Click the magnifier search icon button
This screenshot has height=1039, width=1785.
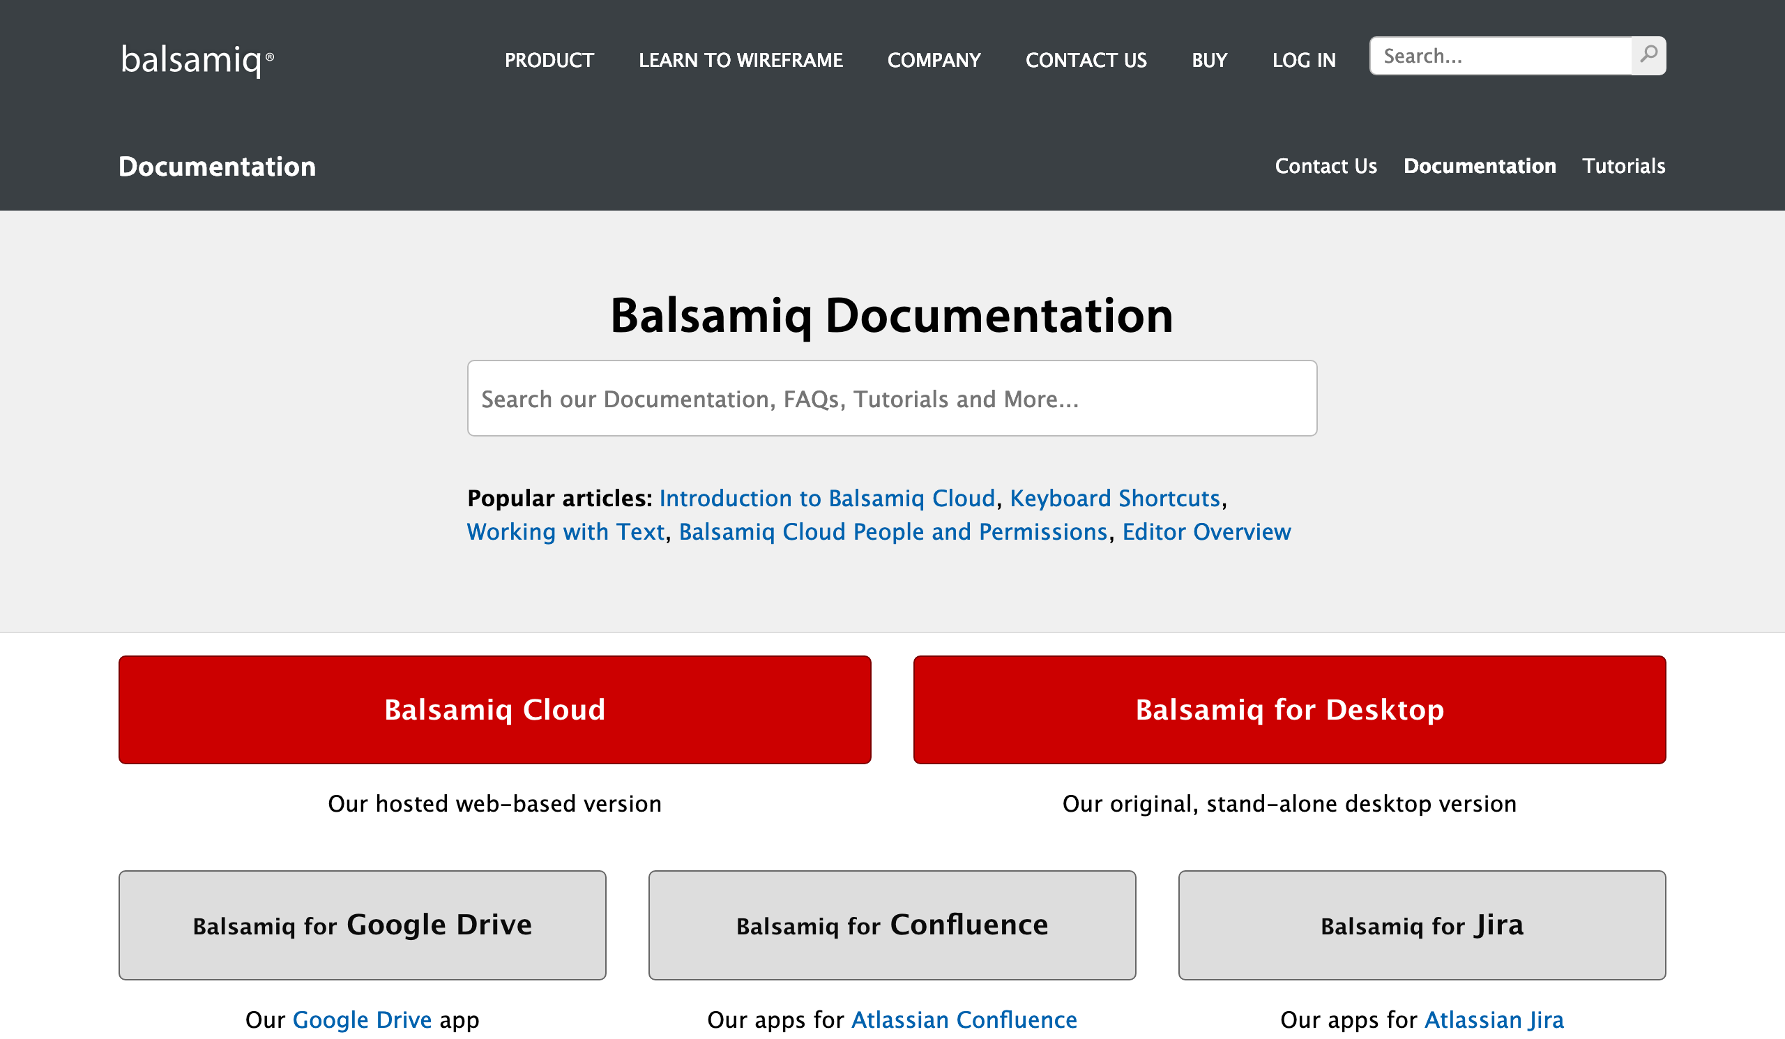[1648, 55]
